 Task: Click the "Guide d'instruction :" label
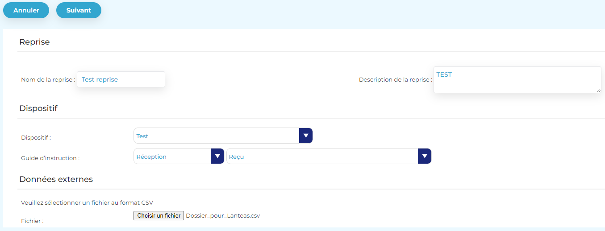pos(50,158)
